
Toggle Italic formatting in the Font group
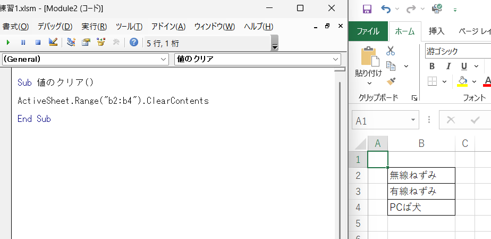point(448,66)
